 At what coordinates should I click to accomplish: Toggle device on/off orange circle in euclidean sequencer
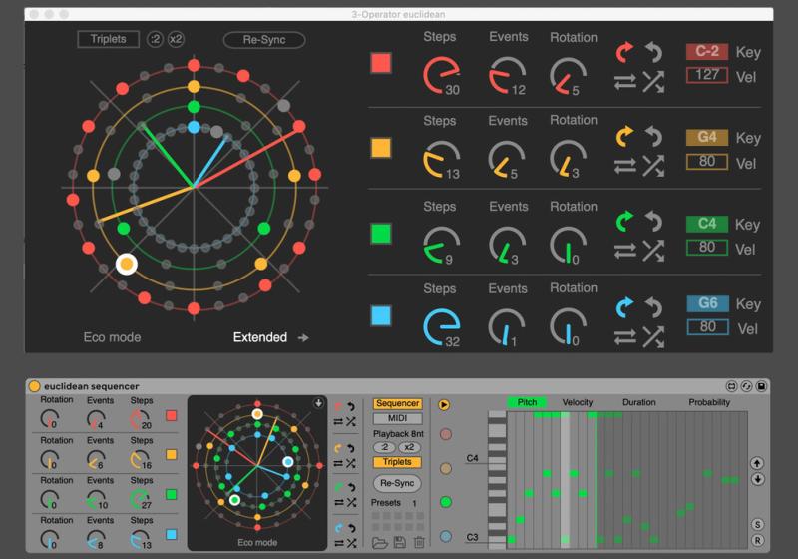point(34,386)
